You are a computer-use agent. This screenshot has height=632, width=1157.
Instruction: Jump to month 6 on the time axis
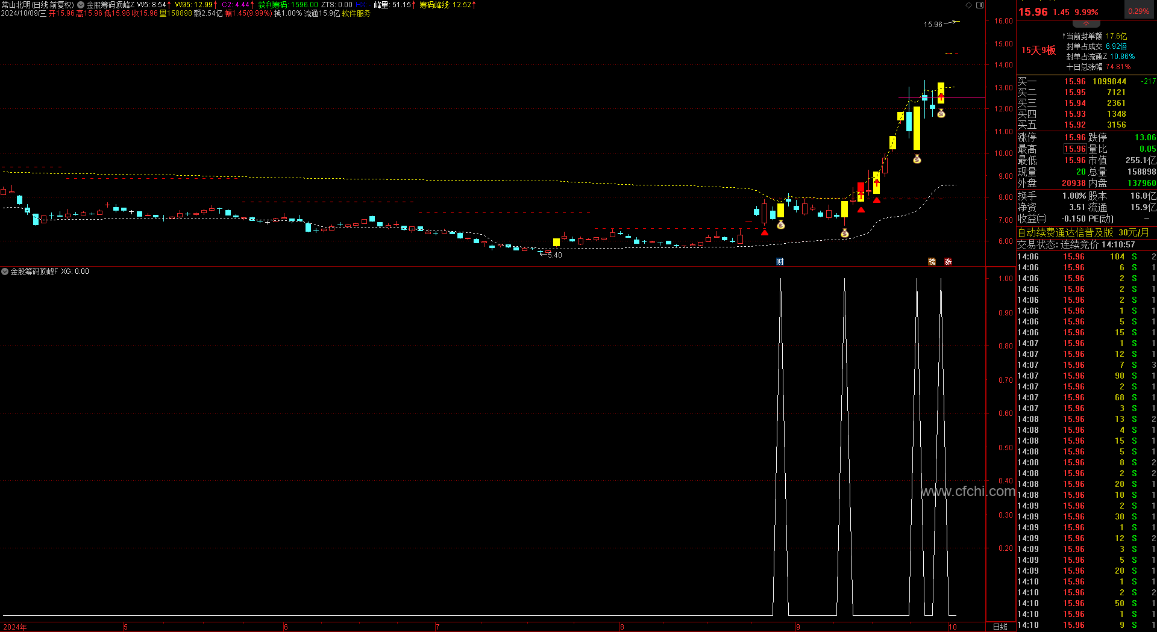(x=286, y=627)
